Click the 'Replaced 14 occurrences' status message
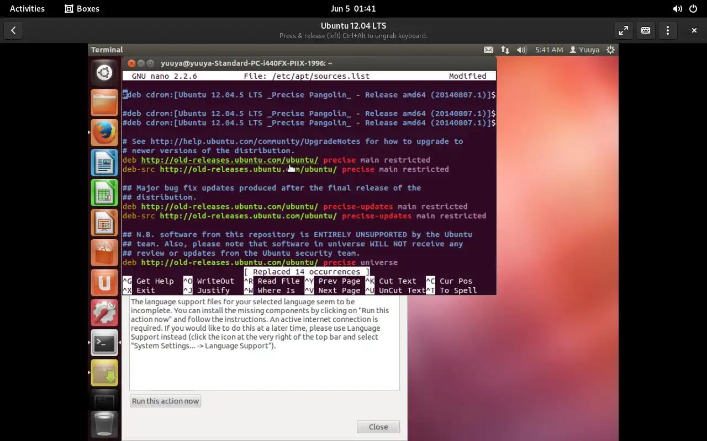The image size is (707, 441). coord(307,272)
